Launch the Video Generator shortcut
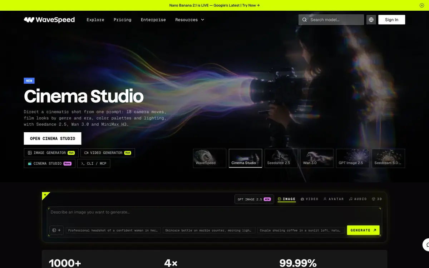 click(x=108, y=153)
